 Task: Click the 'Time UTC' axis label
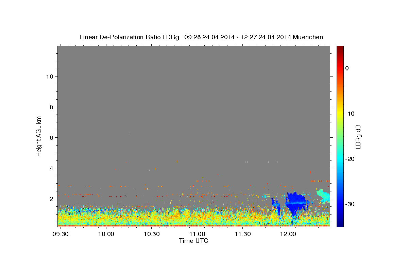(193, 241)
